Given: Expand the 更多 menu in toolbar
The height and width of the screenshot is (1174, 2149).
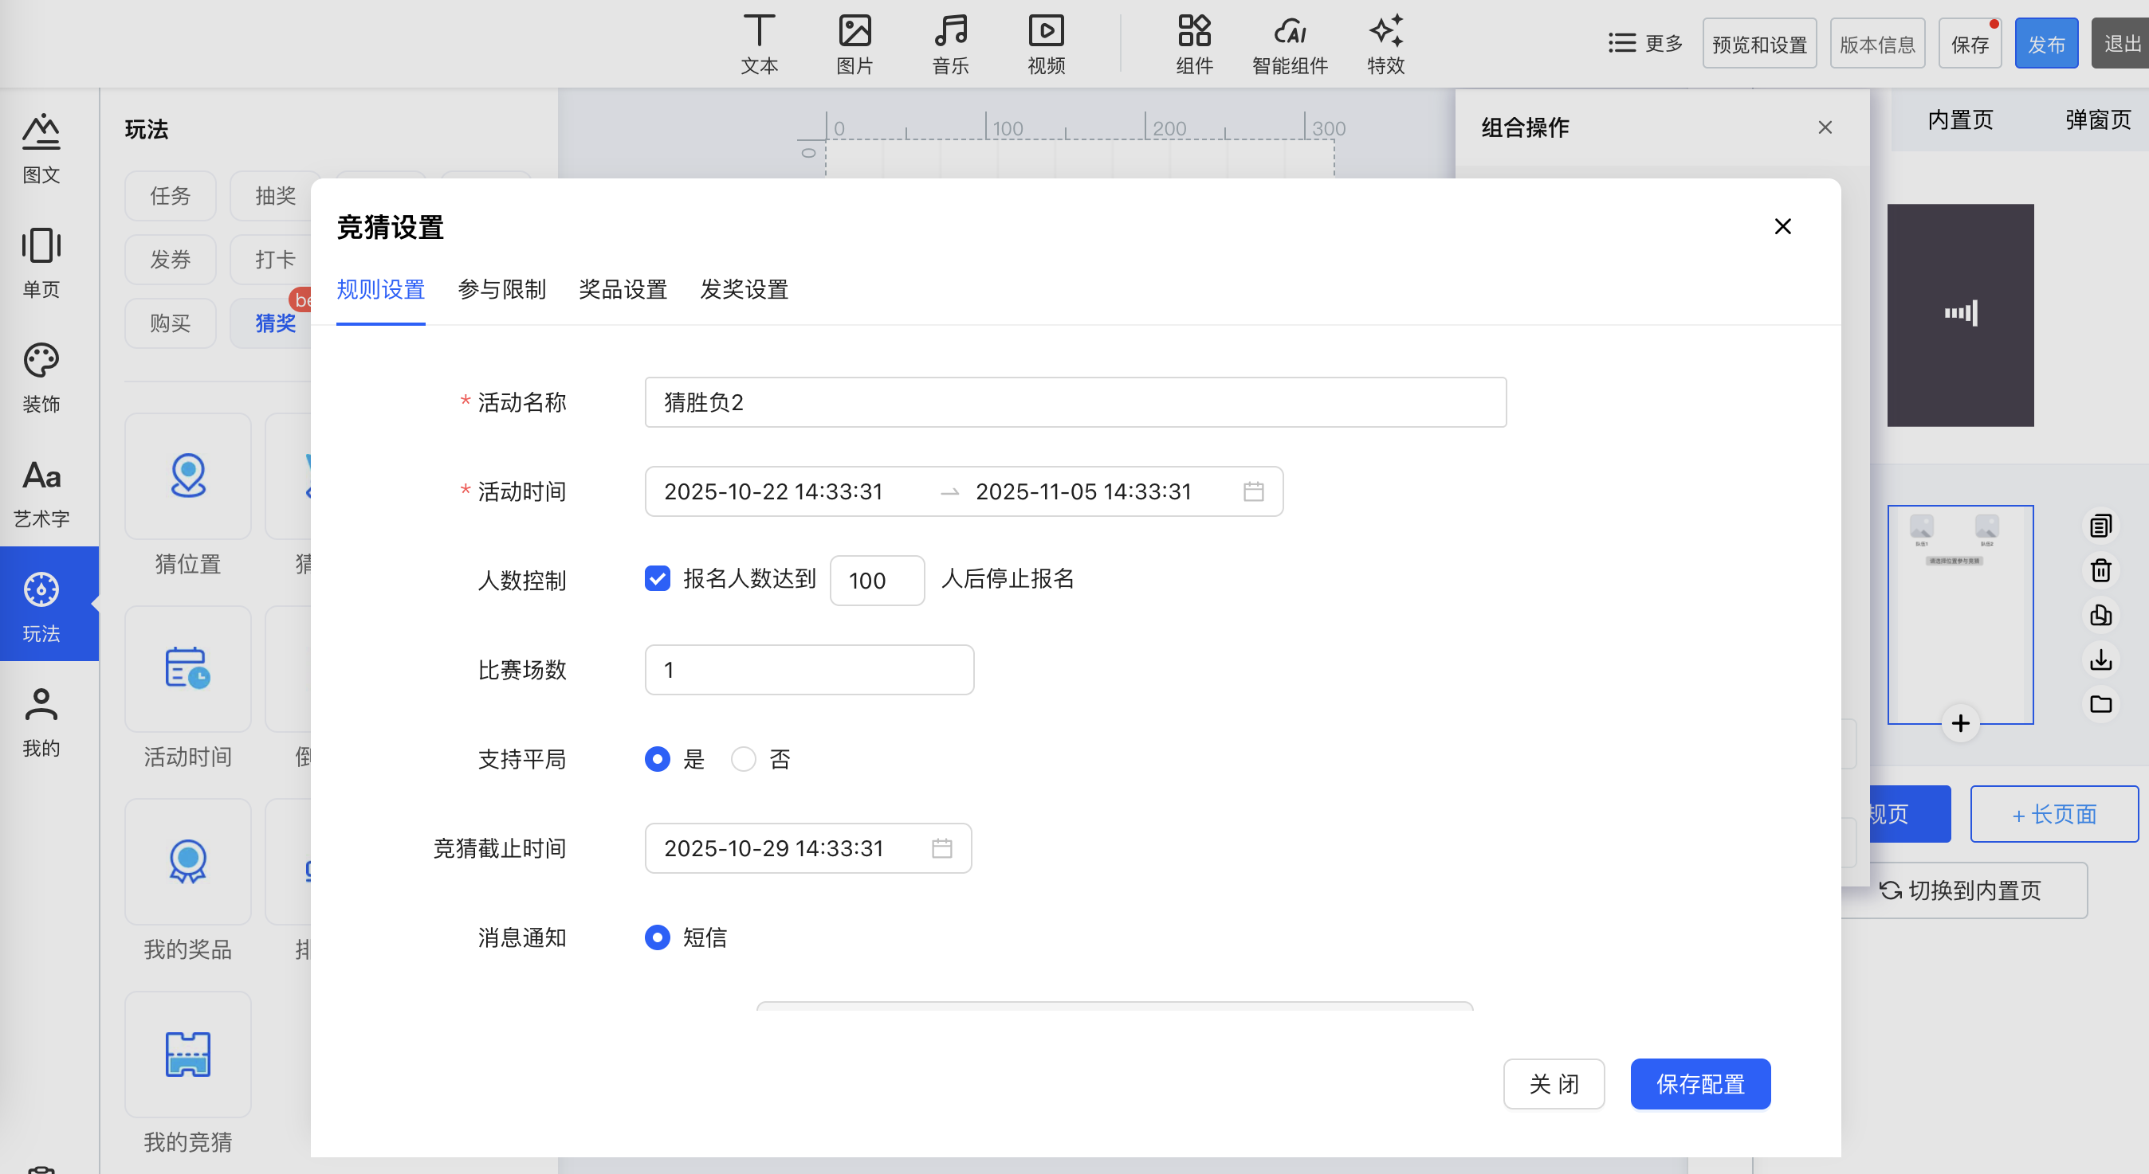Looking at the screenshot, I should point(1645,43).
